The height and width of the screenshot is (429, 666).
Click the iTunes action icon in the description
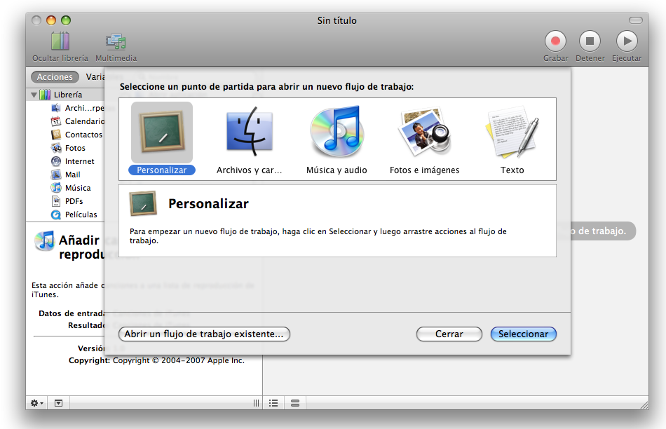(x=45, y=241)
